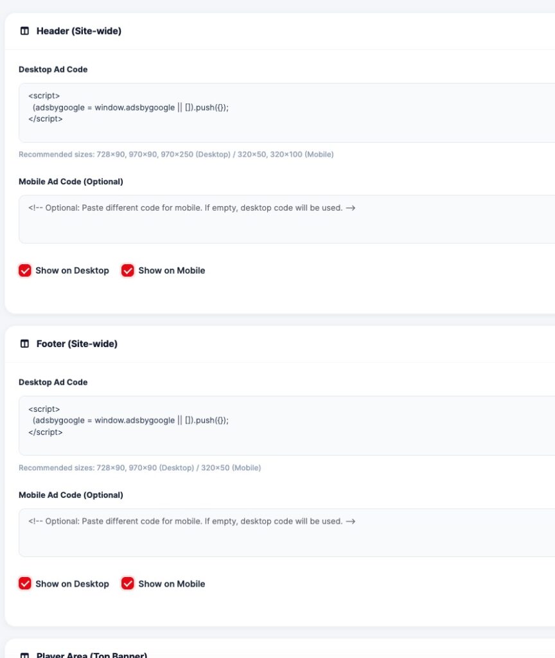Select the Footer (Site-wide) section title
The height and width of the screenshot is (658, 555).
tap(77, 344)
